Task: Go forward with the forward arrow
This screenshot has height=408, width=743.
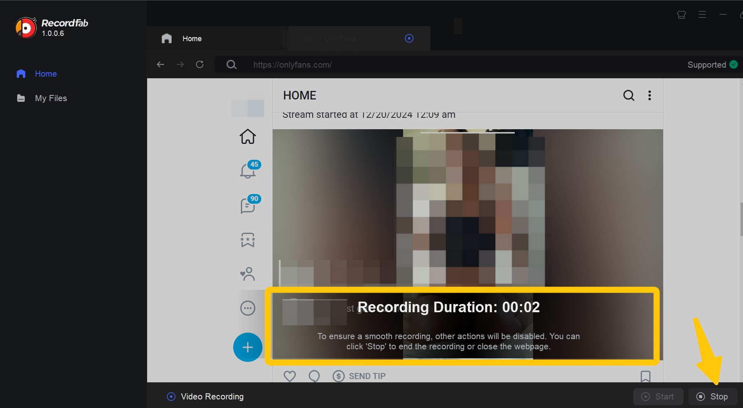Action: [x=180, y=64]
